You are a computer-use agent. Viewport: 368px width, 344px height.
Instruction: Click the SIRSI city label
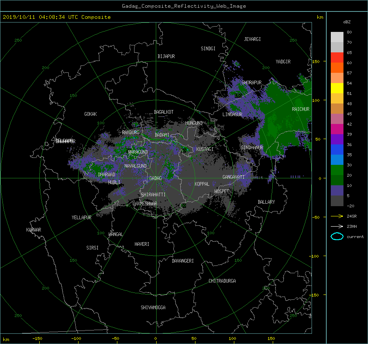pos(92,248)
